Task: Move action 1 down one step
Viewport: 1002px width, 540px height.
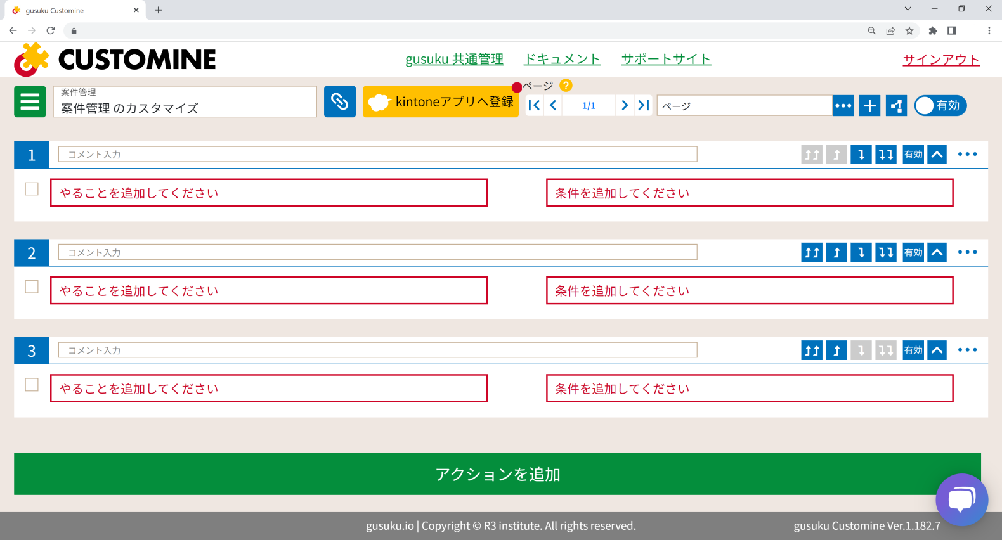Action: pyautogui.click(x=861, y=154)
